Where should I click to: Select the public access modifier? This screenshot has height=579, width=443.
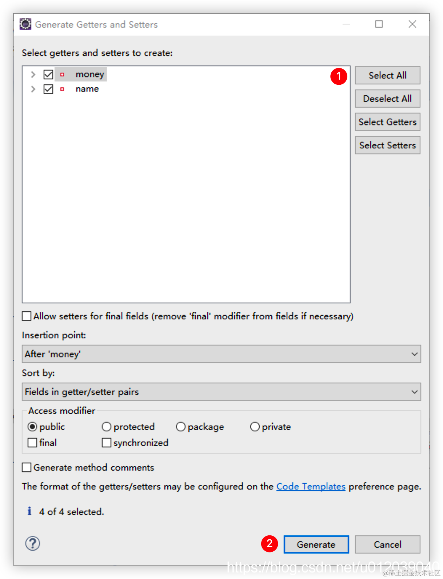pos(32,427)
